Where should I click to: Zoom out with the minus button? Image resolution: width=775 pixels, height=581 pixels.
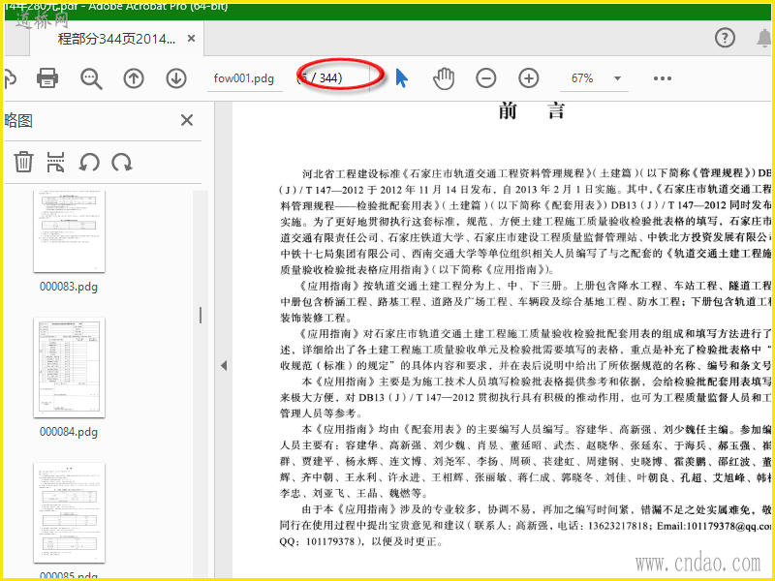486,78
